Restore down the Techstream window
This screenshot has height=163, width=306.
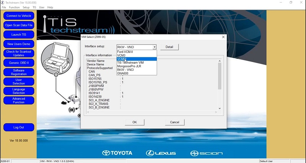[x=291, y=3]
